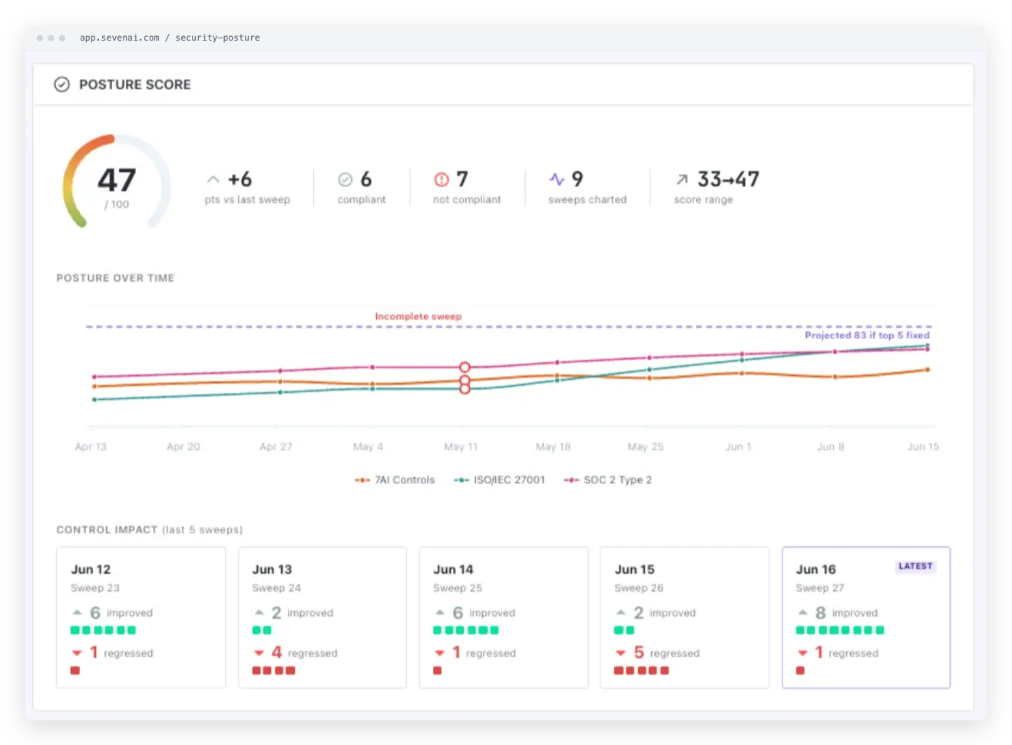1012x745 pixels.
Task: Click 'pts vs last sweep' label
Action: coord(247,199)
